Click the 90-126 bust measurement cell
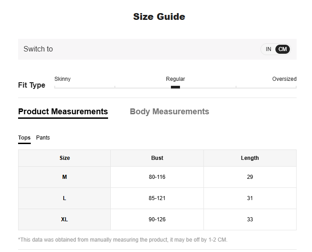 point(157,219)
